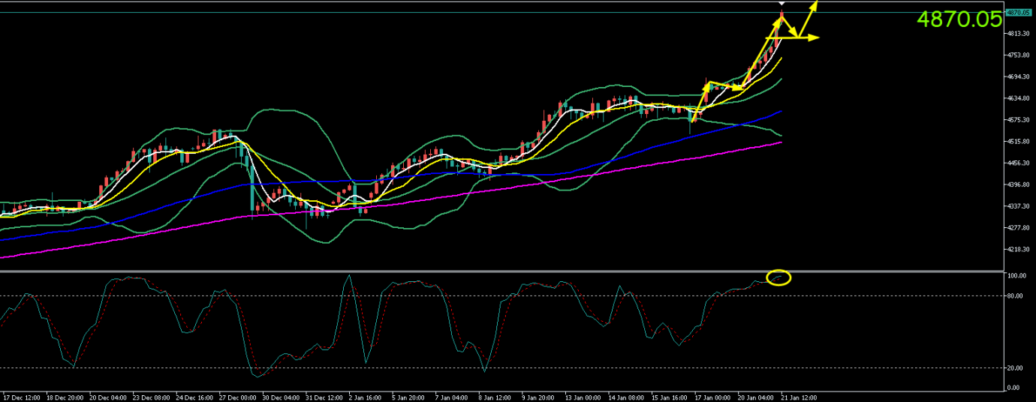Click the 21 Jan 12:00 time axis label
The width and height of the screenshot is (1036, 402).
pyautogui.click(x=799, y=396)
